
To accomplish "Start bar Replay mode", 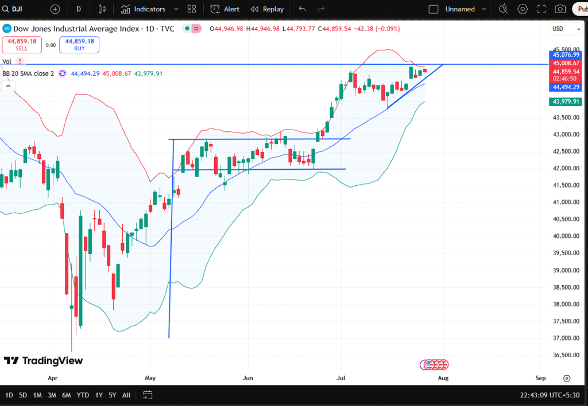I will coord(267,9).
